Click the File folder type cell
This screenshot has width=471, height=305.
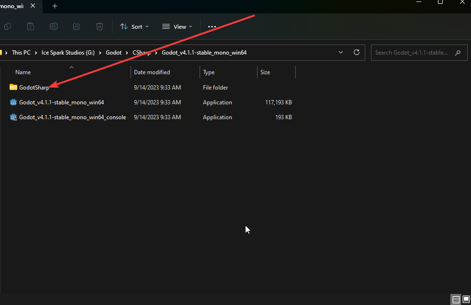point(215,88)
